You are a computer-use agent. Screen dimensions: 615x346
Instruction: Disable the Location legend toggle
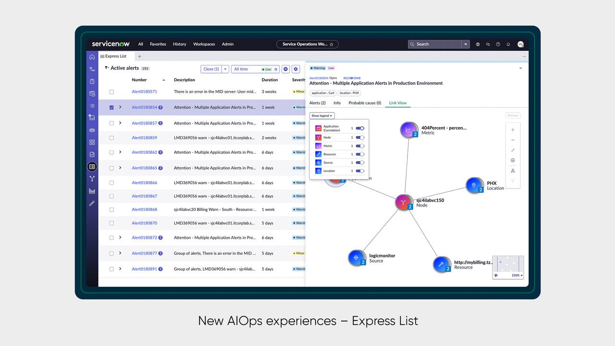[360, 171]
